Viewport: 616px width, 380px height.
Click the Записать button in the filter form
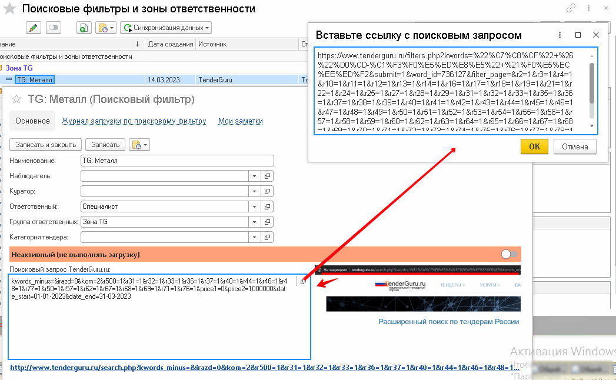pyautogui.click(x=105, y=145)
